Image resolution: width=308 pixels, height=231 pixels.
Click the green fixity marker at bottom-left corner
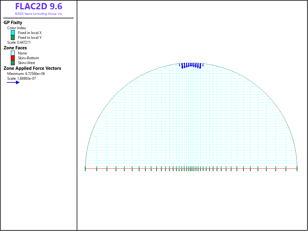click(x=85, y=169)
